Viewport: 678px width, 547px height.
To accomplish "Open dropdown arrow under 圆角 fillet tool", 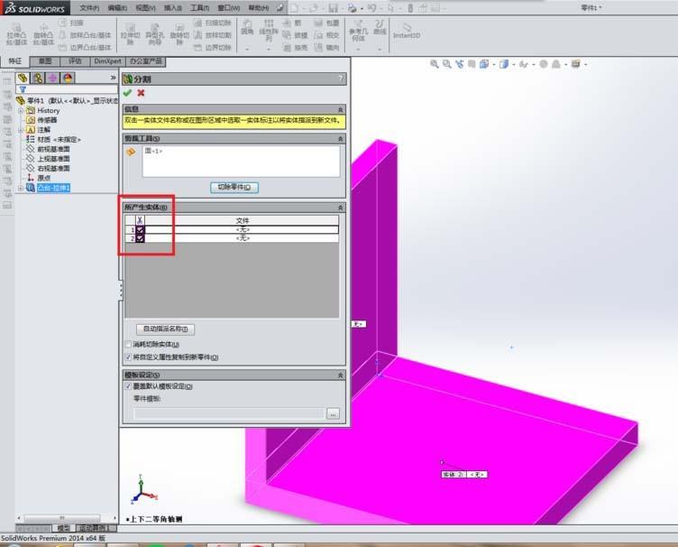I will (x=247, y=50).
